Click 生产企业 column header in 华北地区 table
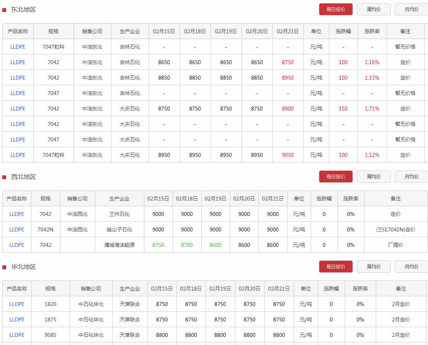This screenshot has height=345, width=428. [130, 289]
